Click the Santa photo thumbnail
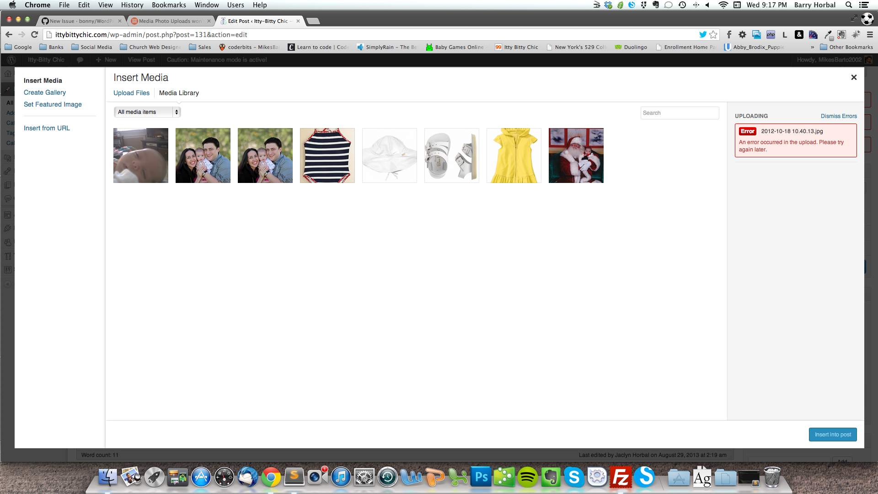The height and width of the screenshot is (494, 878). click(576, 155)
